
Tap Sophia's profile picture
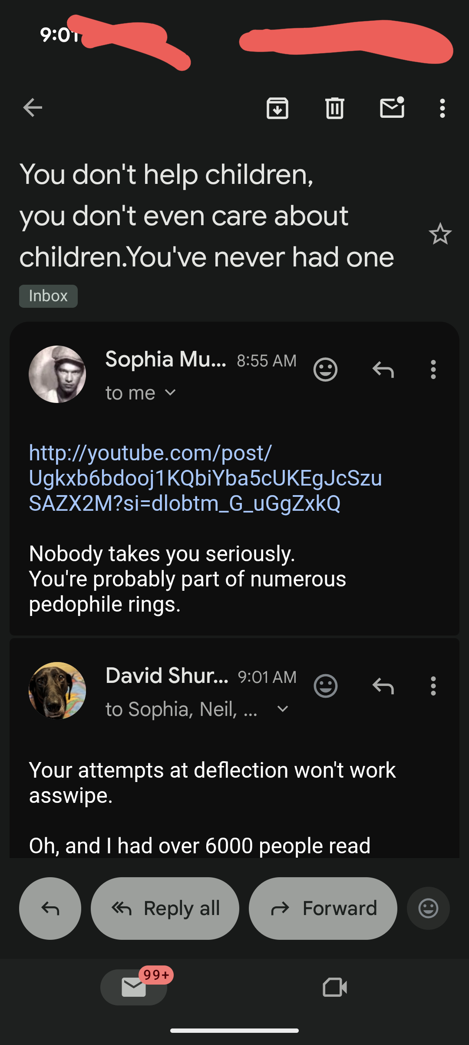coord(57,374)
